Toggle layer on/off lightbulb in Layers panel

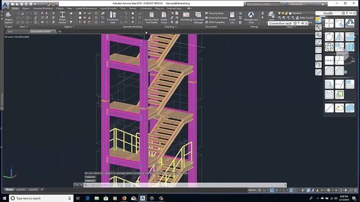(x=279, y=13)
